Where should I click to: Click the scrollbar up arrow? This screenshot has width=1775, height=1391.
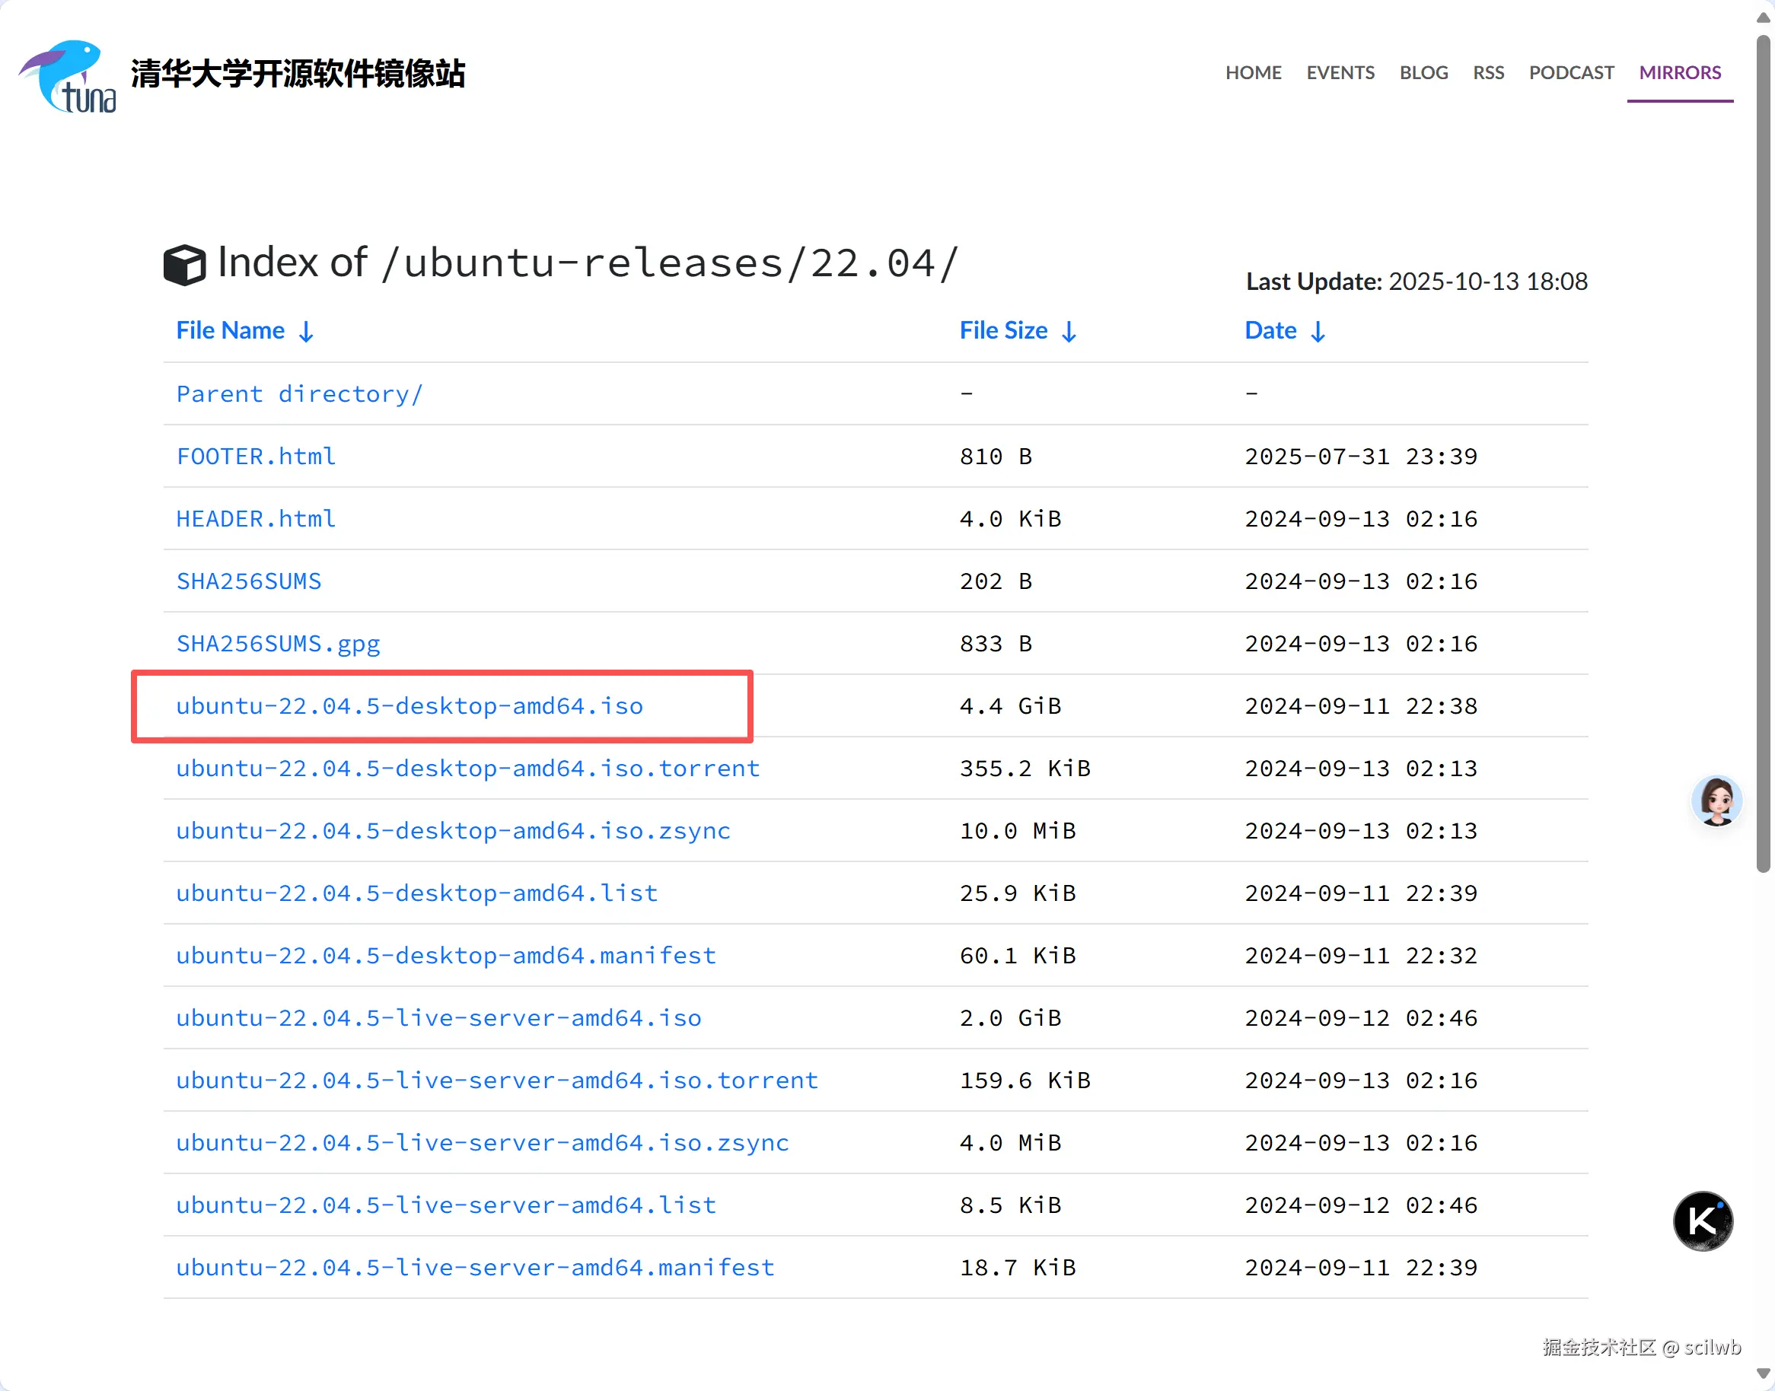click(1763, 18)
